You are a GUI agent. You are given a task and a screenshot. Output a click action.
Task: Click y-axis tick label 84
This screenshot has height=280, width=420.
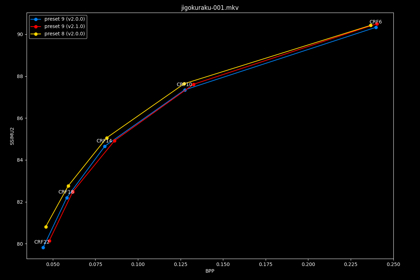click(20, 160)
